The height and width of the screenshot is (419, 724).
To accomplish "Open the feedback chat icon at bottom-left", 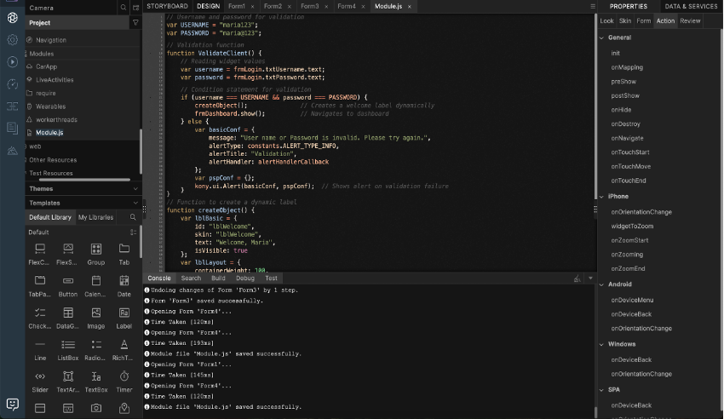I will tap(12, 404).
